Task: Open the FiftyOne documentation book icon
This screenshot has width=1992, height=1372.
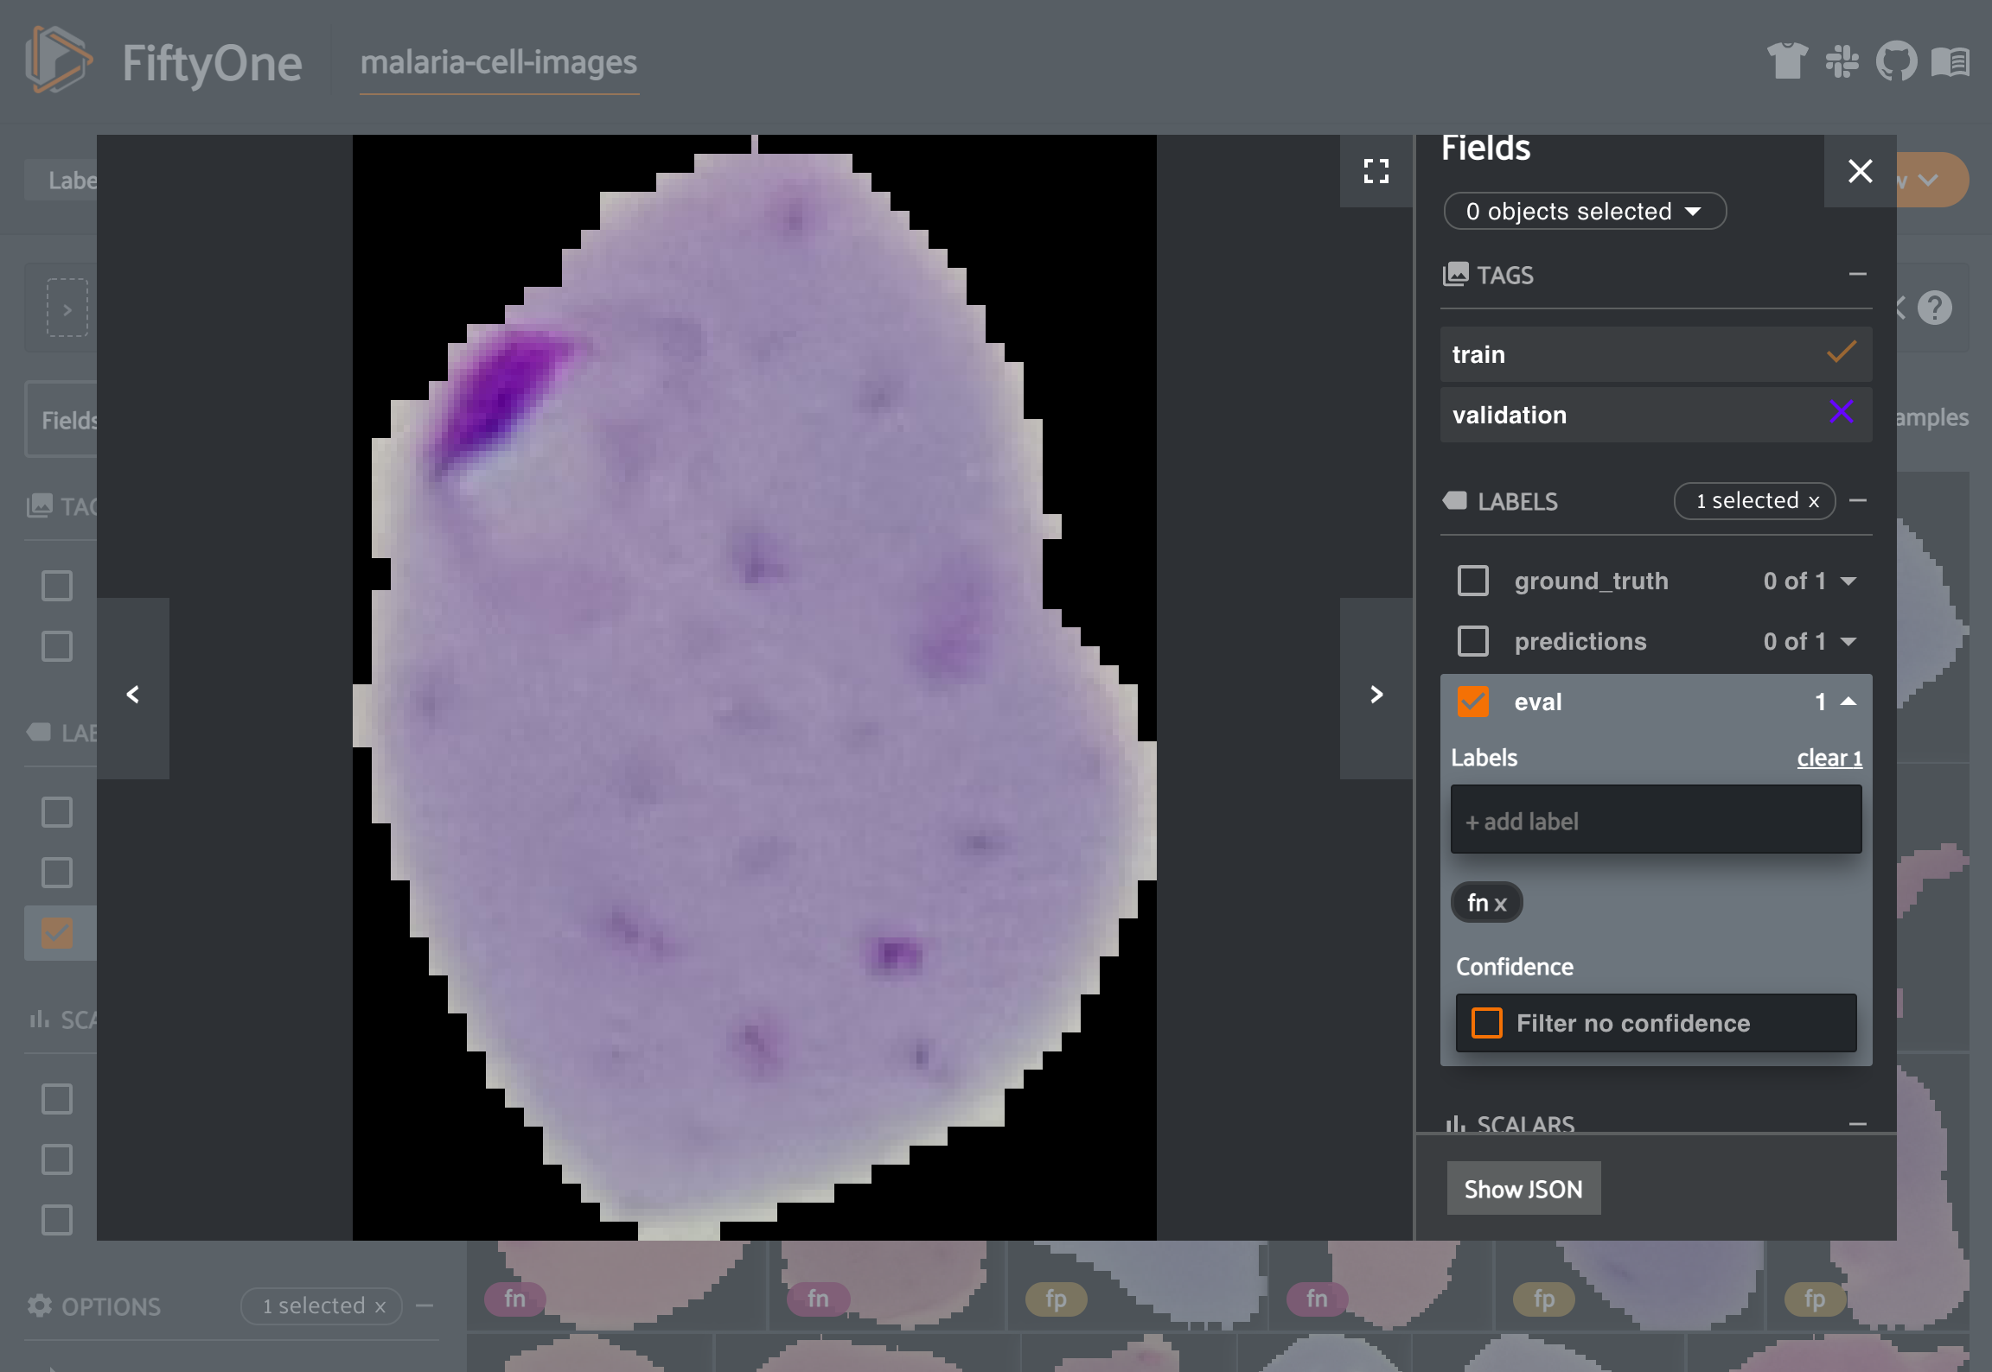Action: [1952, 62]
